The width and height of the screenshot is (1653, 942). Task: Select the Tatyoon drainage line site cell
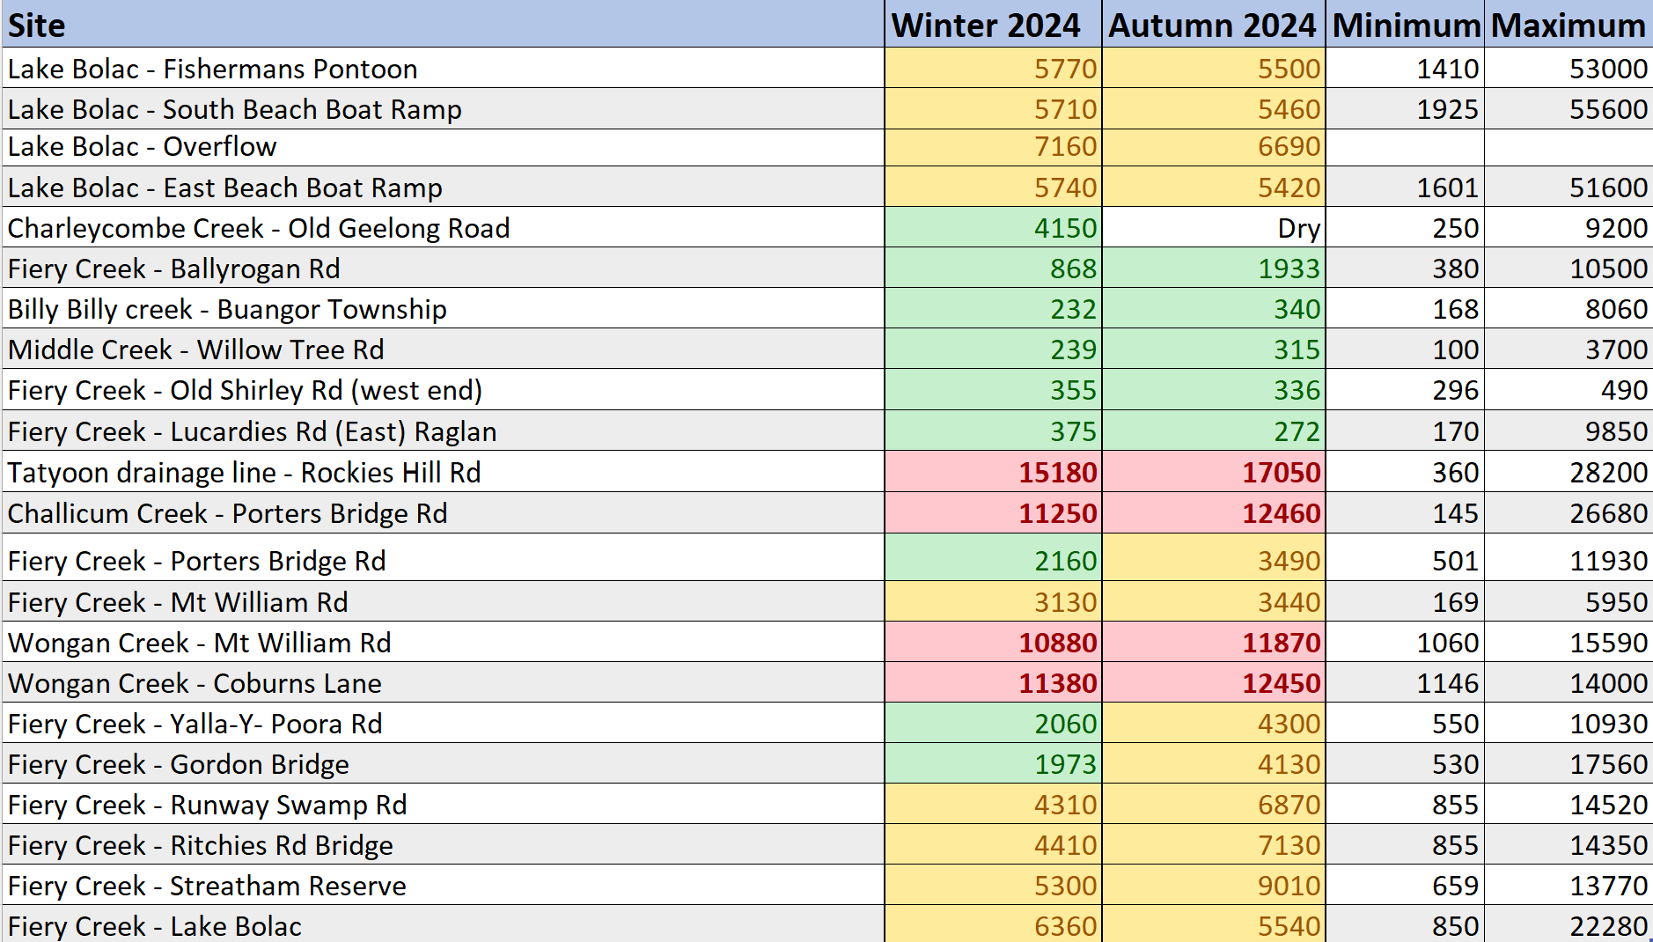[443, 472]
